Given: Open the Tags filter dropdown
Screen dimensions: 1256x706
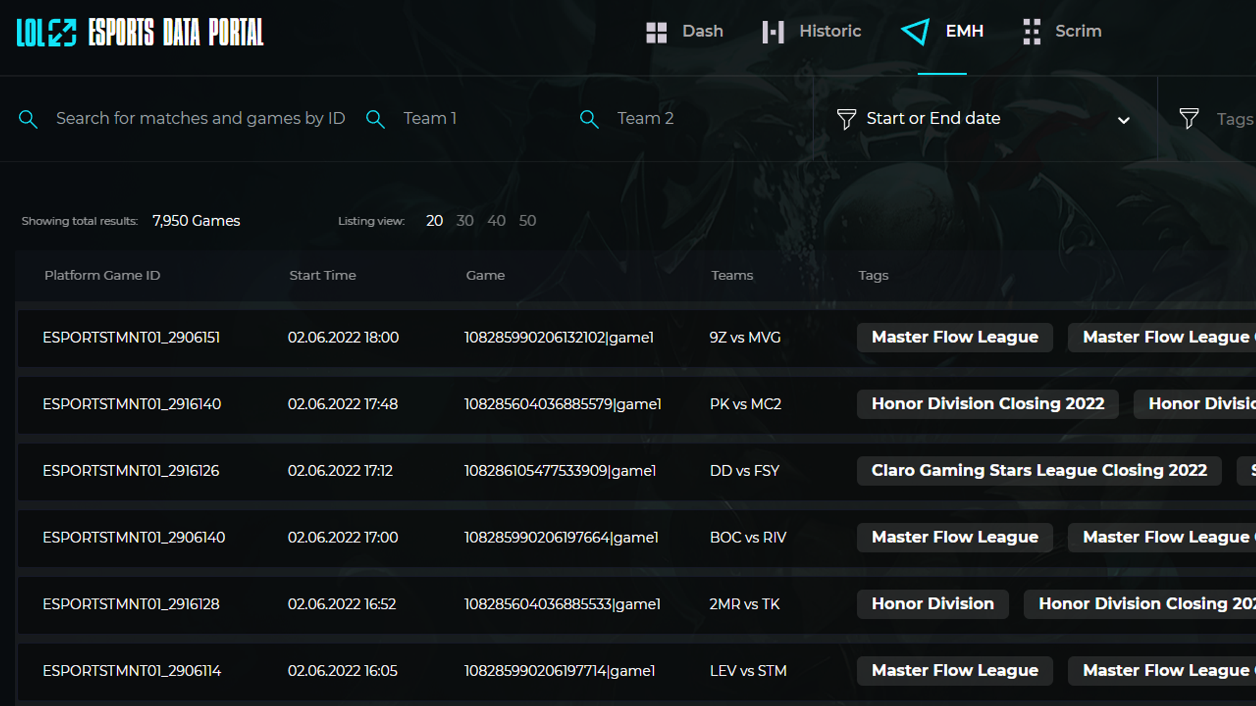Looking at the screenshot, I should coord(1234,119).
